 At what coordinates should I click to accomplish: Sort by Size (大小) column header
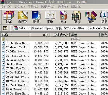[40, 35]
